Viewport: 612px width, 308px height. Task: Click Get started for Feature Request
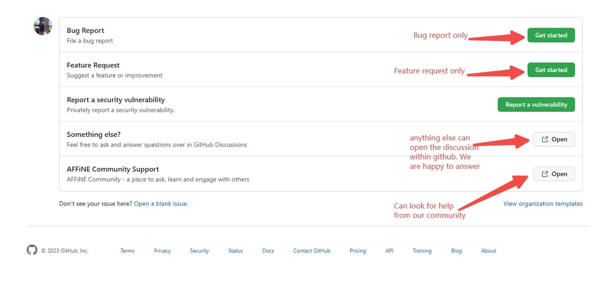coord(551,70)
